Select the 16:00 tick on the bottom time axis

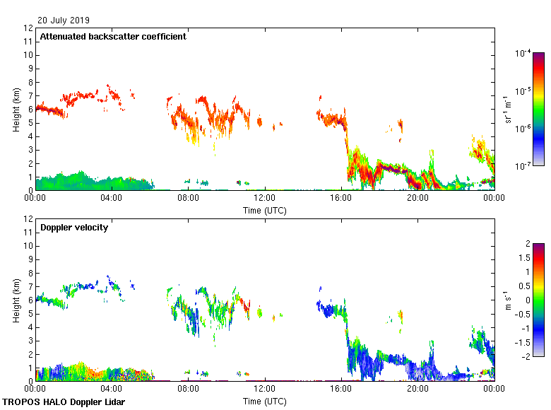341,389
